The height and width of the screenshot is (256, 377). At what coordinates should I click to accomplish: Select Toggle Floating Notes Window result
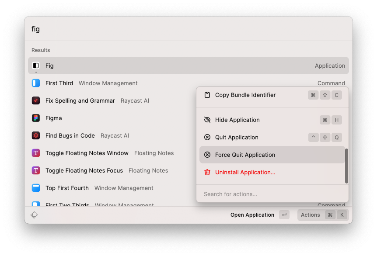pos(112,153)
